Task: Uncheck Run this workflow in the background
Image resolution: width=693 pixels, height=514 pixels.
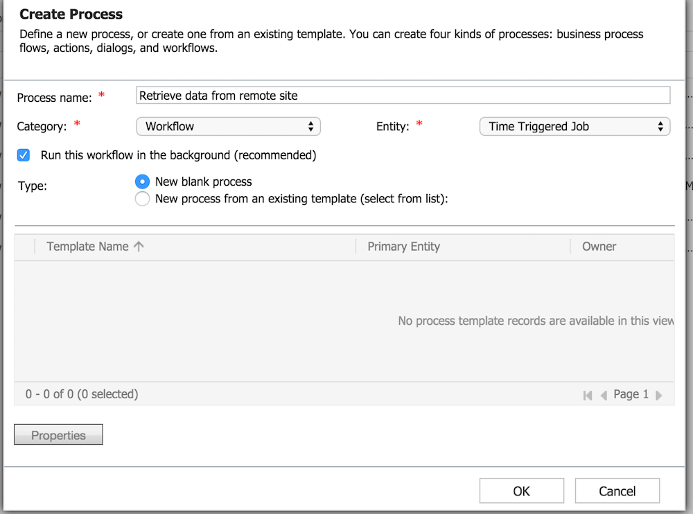Action: coord(24,155)
